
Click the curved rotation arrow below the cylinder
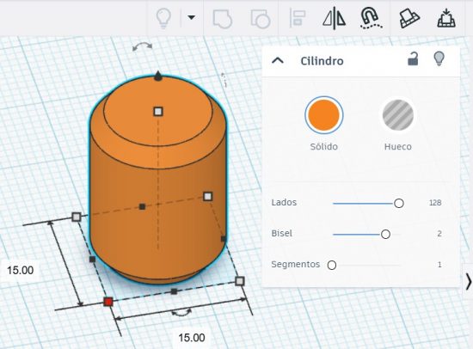[181, 313]
